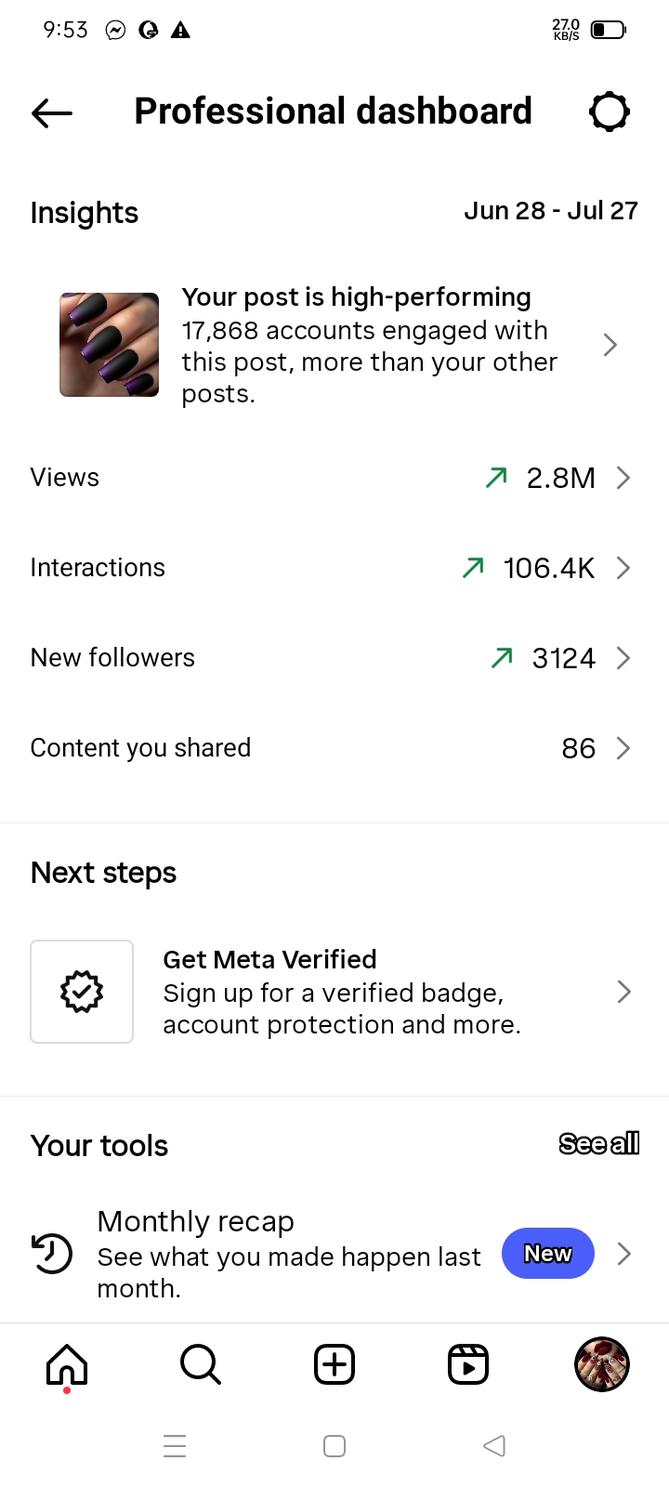Open the Search explore icon
This screenshot has height=1487, width=669.
point(200,1365)
